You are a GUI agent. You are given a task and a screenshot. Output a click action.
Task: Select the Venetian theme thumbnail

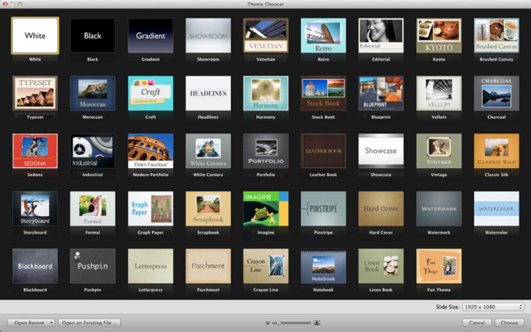click(x=265, y=35)
